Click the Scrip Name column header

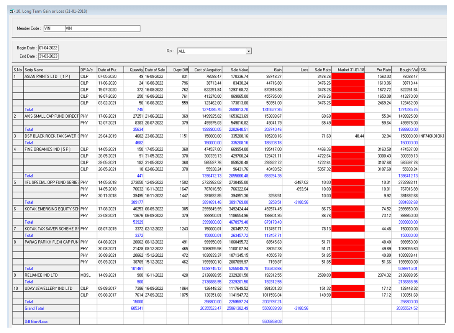pyautogui.click(x=51, y=70)
